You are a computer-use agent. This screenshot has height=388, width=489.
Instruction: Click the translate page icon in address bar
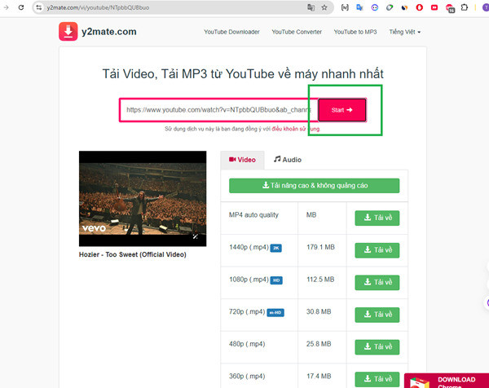click(x=311, y=7)
